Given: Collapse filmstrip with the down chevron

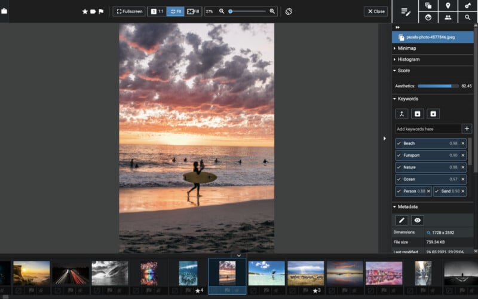Looking at the screenshot, I should [x=238, y=255].
